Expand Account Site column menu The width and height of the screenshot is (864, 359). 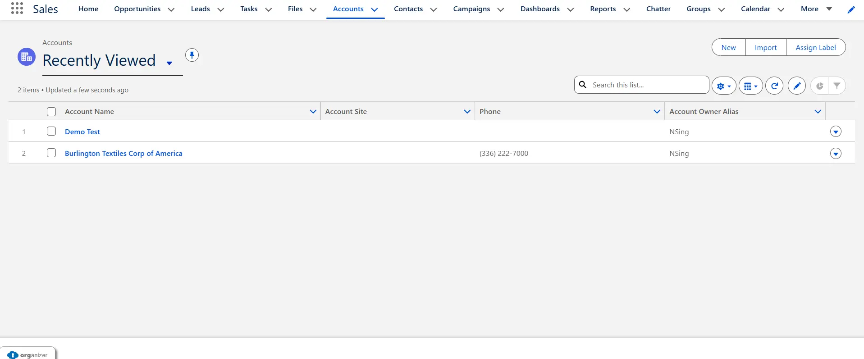pos(467,111)
